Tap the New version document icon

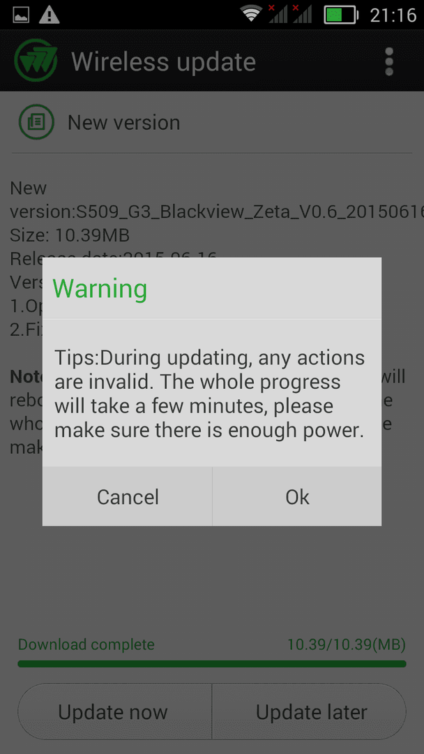(36, 122)
